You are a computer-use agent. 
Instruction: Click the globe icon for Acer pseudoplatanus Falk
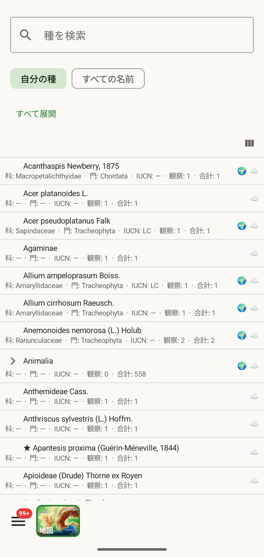click(x=242, y=226)
